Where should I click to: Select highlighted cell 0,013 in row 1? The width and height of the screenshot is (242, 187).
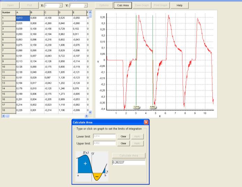tap(23, 18)
